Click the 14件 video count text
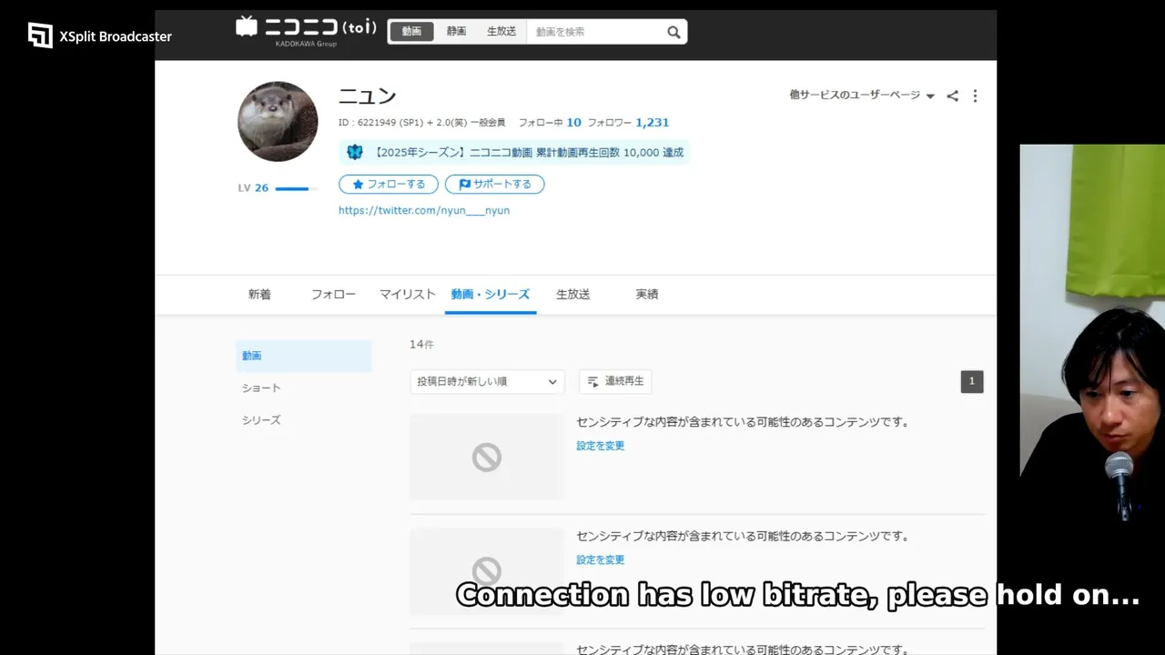Screen dimensions: 1165x655 421,345
